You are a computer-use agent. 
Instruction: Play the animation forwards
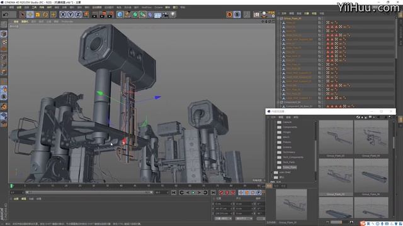coord(193,193)
